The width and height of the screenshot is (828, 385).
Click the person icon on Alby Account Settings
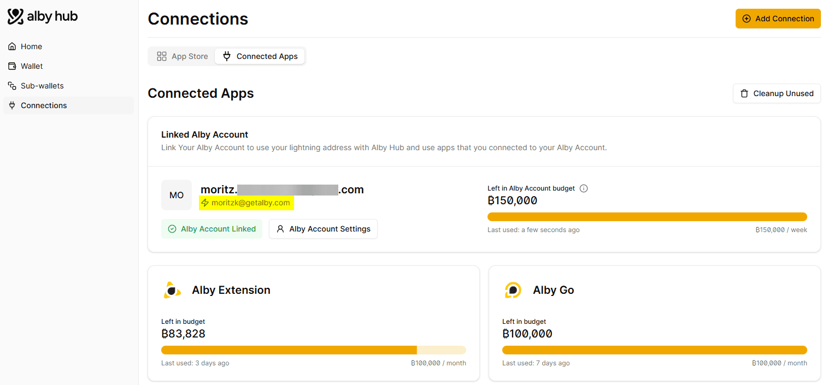coord(280,229)
